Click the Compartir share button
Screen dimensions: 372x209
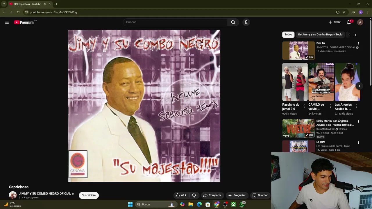(x=212, y=195)
